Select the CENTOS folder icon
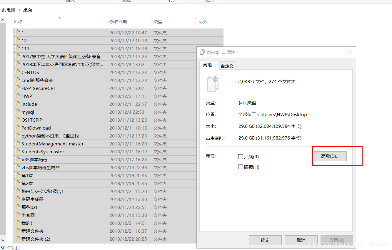Image resolution: width=392 pixels, height=250 pixels. click(x=18, y=72)
